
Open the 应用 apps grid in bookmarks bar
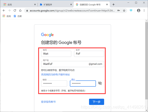[x=7, y=16]
